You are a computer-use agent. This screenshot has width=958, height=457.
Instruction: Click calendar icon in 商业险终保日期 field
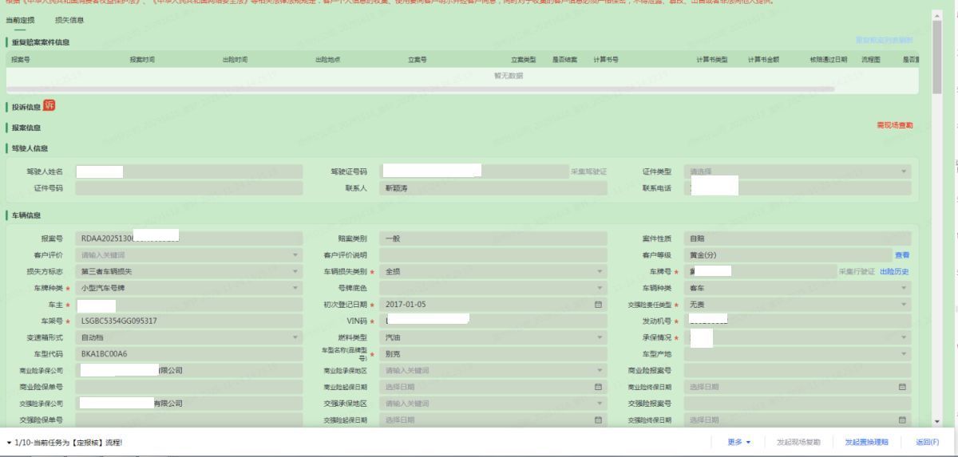(x=903, y=387)
